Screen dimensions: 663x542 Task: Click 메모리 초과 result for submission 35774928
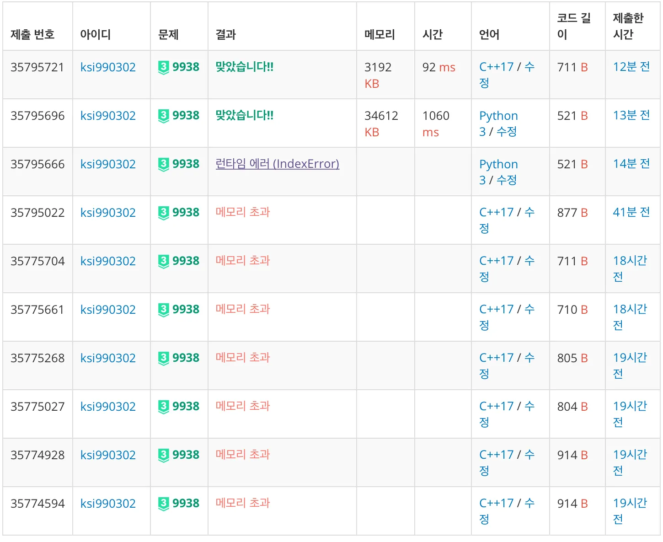(243, 455)
